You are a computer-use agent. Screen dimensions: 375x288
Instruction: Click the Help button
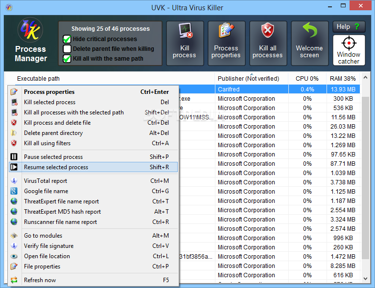pyautogui.click(x=349, y=26)
